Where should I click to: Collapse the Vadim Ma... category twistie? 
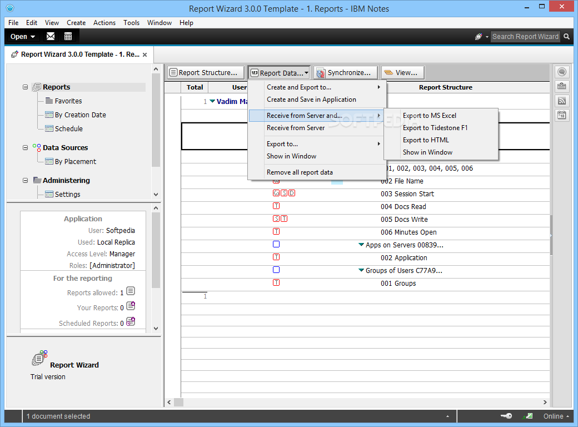[x=212, y=101]
